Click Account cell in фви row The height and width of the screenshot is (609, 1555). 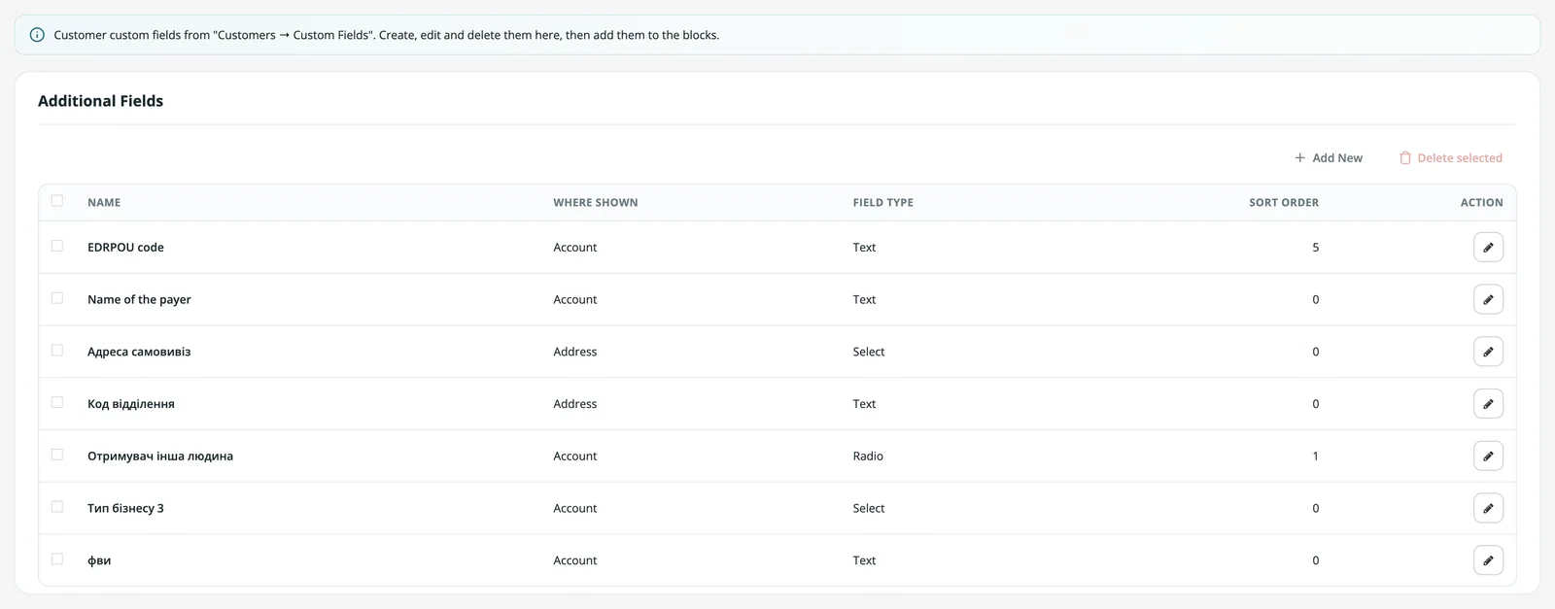point(575,561)
